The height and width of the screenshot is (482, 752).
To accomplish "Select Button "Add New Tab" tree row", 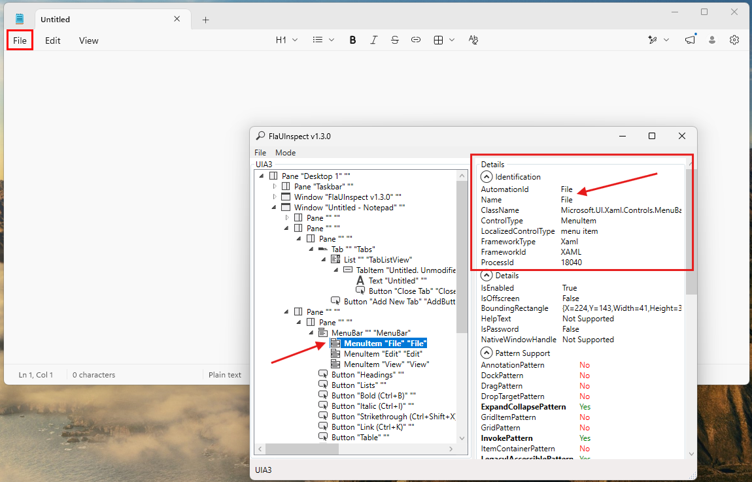I will click(x=400, y=301).
